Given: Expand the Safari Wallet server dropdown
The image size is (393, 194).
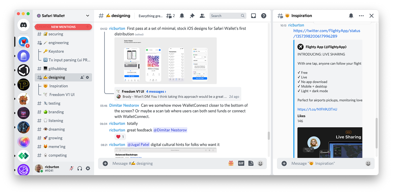Looking at the screenshot, I should tap(87, 16).
